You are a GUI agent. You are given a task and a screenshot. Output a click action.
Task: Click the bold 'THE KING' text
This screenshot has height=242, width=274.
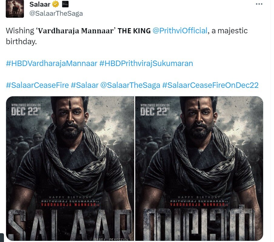pos(134,31)
